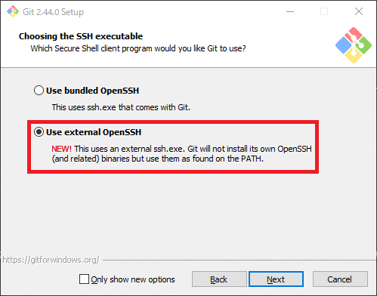Click the large Git logo in the header
This screenshot has height=296, width=377.
[x=354, y=45]
